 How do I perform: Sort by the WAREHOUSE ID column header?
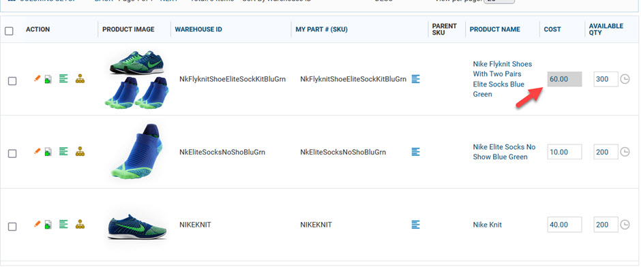(198, 29)
